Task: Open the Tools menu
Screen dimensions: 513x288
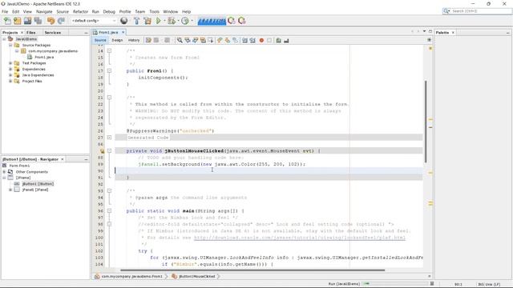Action: pyautogui.click(x=154, y=11)
